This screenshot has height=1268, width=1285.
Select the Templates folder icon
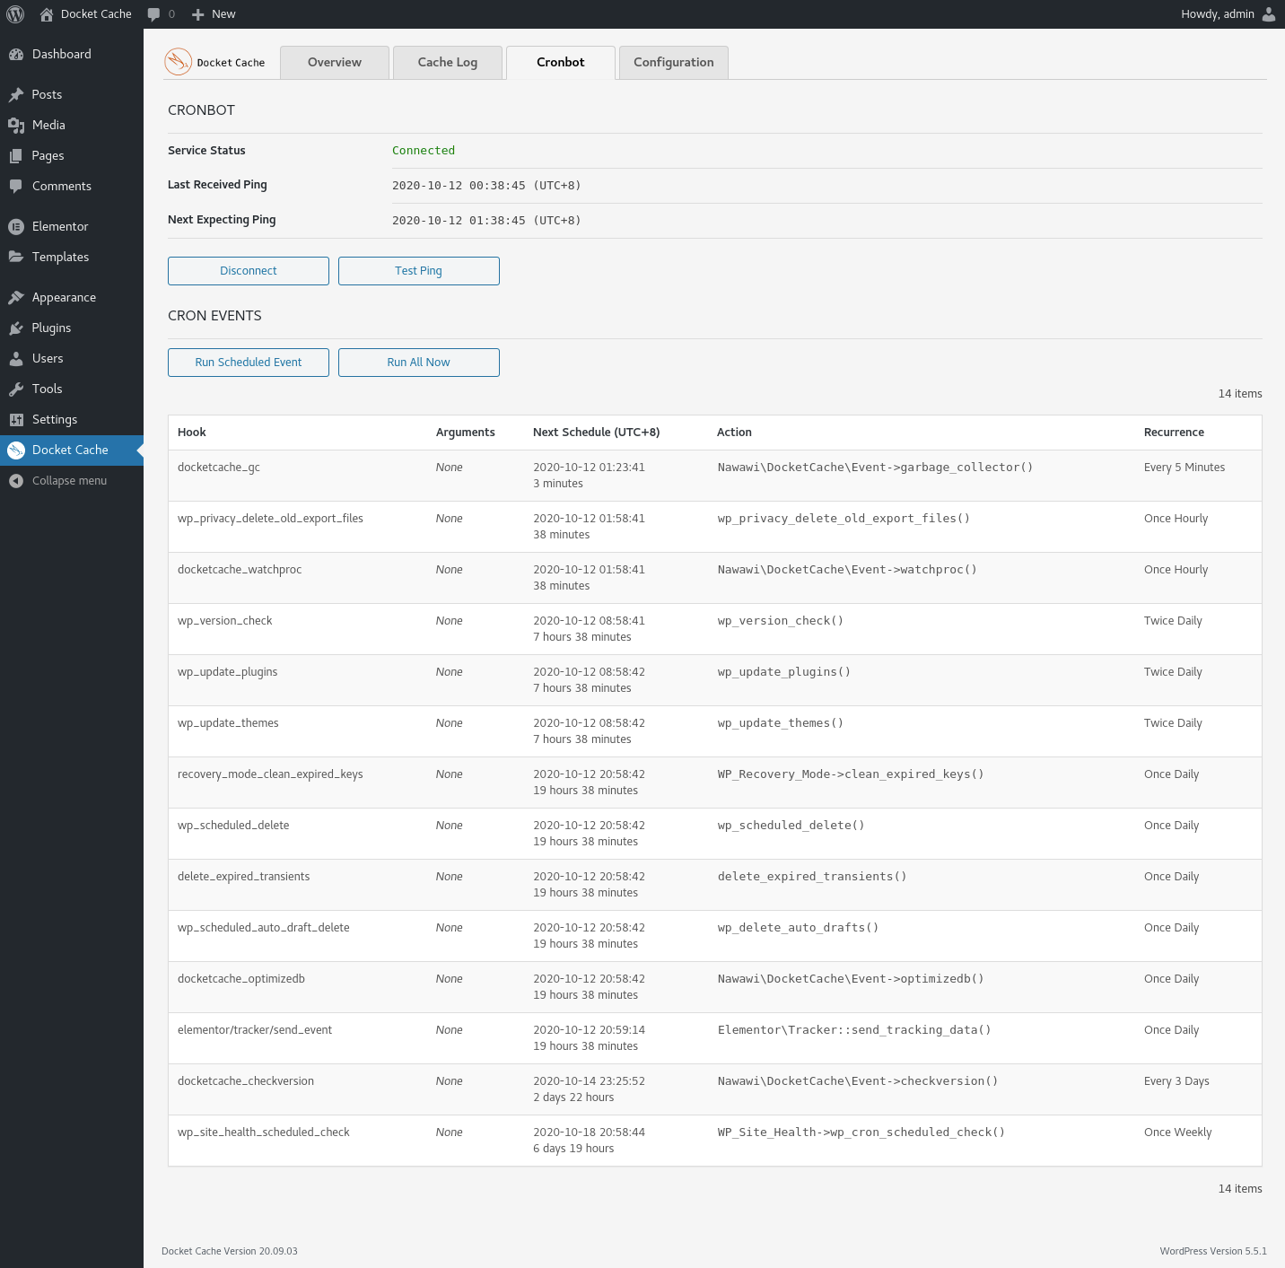point(16,257)
